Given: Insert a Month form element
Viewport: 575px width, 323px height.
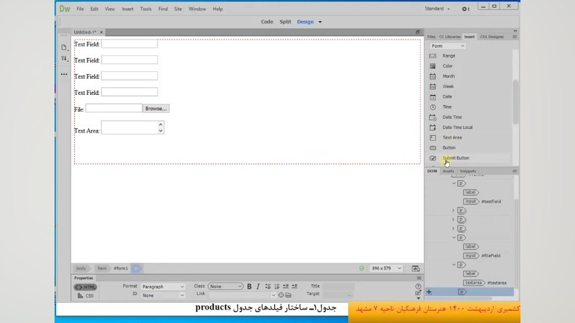Looking at the screenshot, I should coord(448,76).
